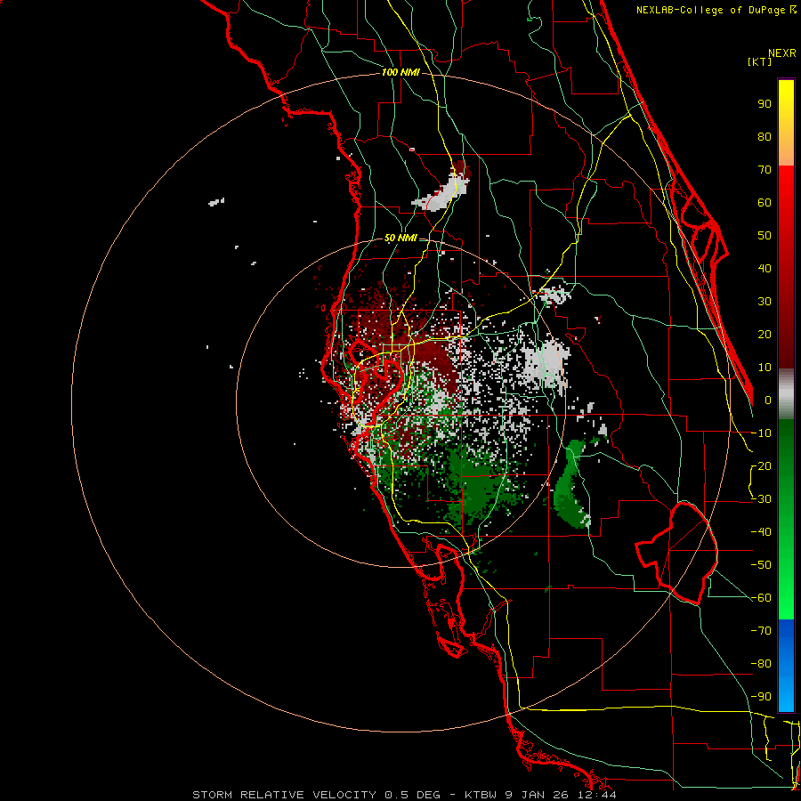The image size is (801, 801).
Task: Click the "100 NMI" range ring label
Action: point(400,73)
